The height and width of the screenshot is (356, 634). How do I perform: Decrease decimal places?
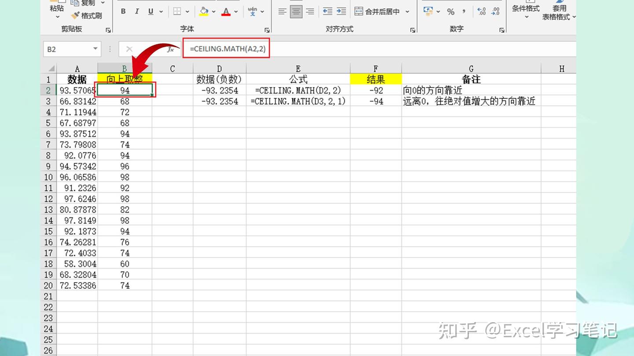click(x=496, y=12)
